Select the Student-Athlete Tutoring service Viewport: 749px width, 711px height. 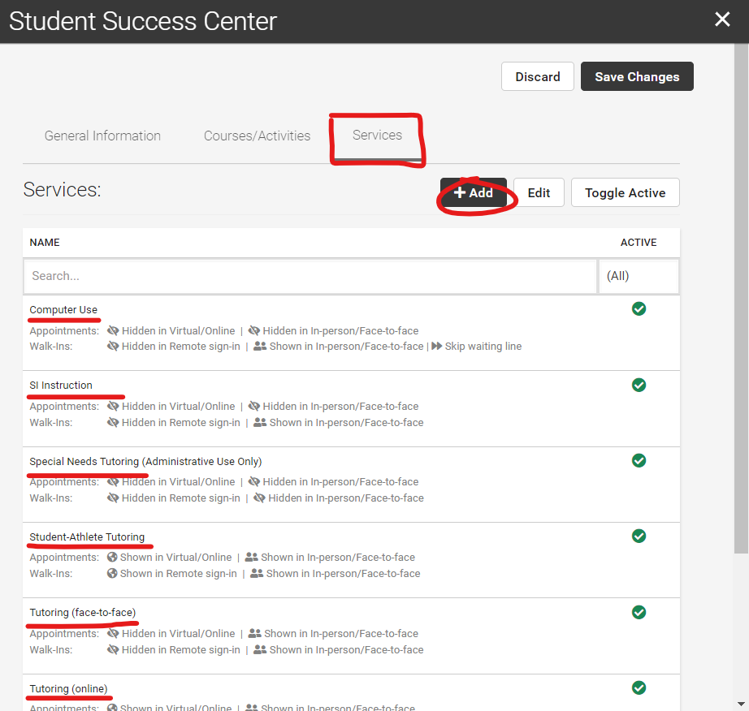(x=86, y=536)
